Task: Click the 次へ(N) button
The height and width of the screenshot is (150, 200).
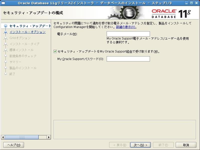Action: [140, 145]
